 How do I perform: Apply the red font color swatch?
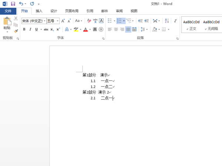(x=85, y=29)
